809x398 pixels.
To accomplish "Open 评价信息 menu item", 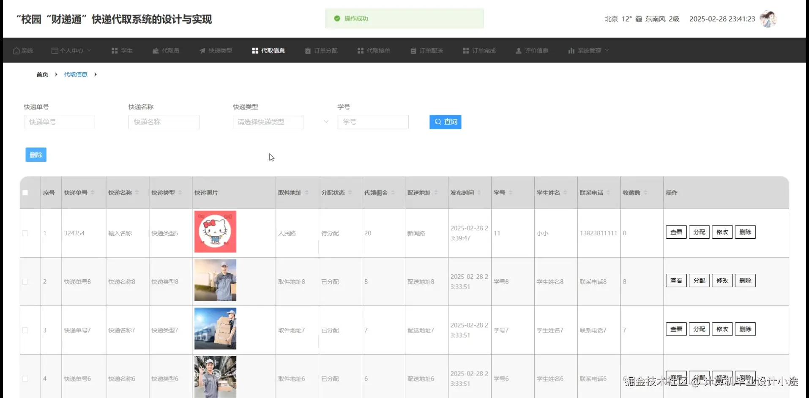I will point(532,51).
